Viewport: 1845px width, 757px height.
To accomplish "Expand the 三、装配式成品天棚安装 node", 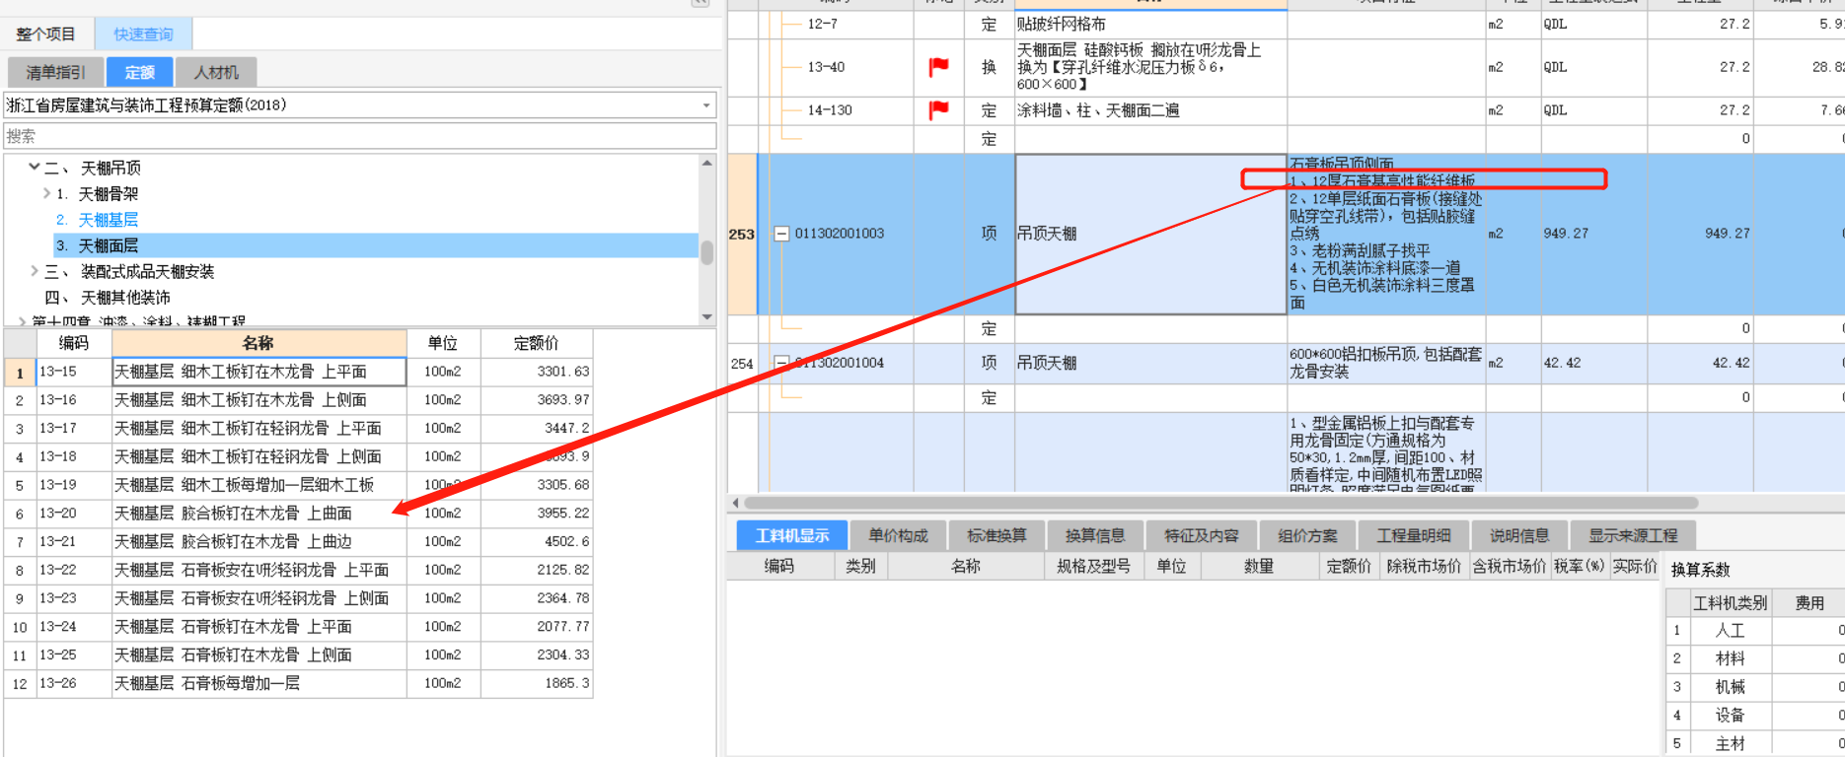I will (x=35, y=271).
